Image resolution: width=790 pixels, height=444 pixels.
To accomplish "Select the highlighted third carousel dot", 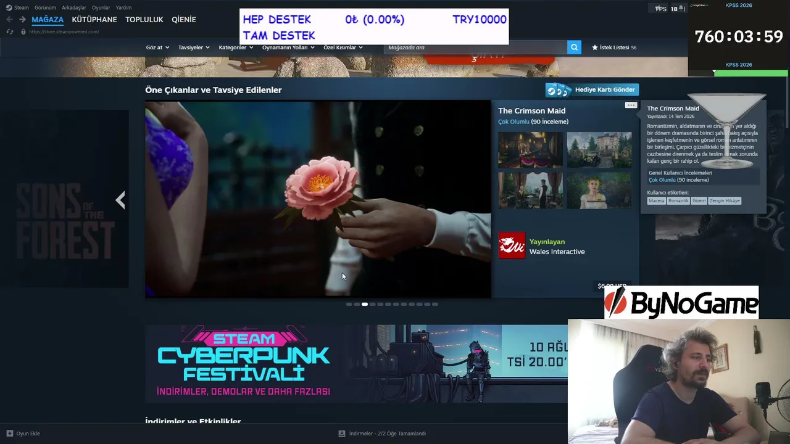I will click(x=365, y=304).
